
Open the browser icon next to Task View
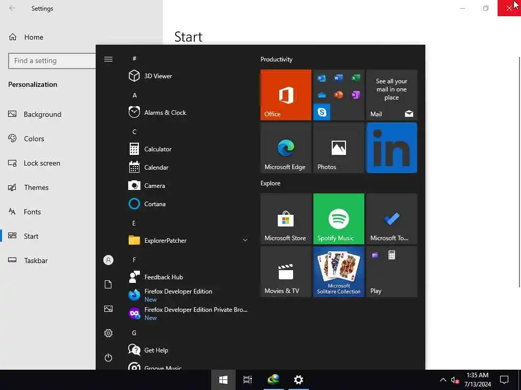[x=273, y=380]
